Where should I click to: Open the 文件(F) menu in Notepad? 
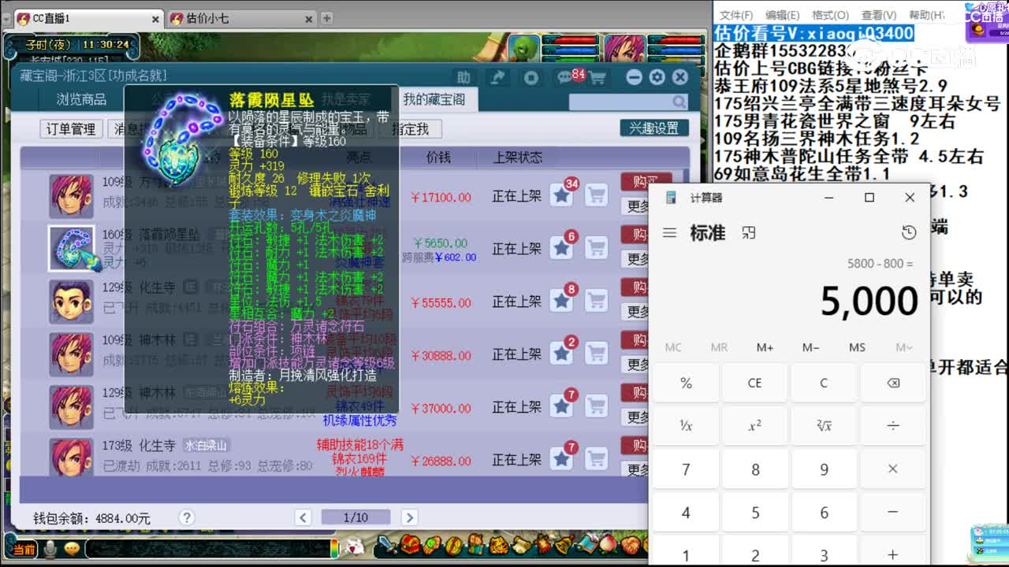pyautogui.click(x=736, y=15)
